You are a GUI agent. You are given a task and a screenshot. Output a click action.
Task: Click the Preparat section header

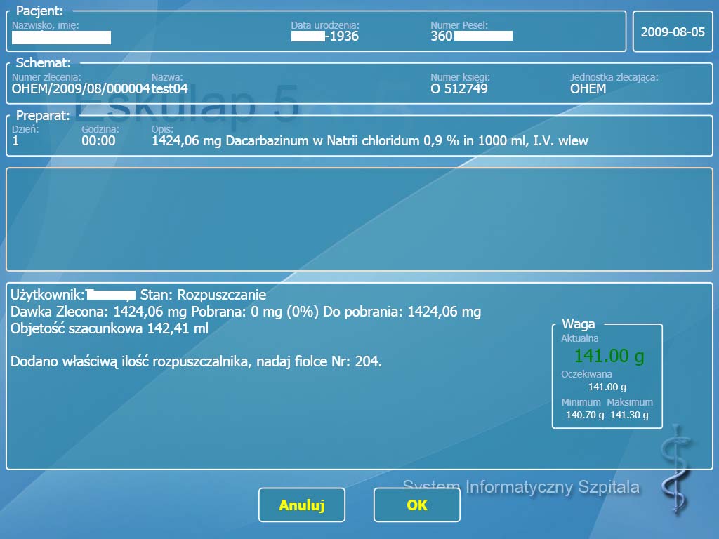[43, 115]
